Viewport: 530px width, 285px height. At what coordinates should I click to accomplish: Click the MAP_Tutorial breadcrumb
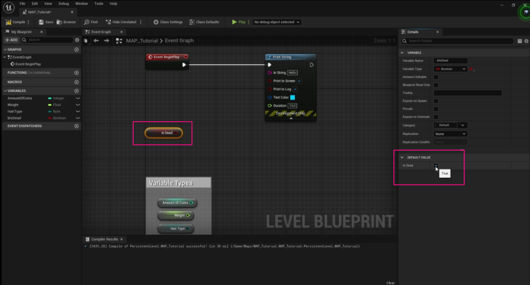[142, 41]
